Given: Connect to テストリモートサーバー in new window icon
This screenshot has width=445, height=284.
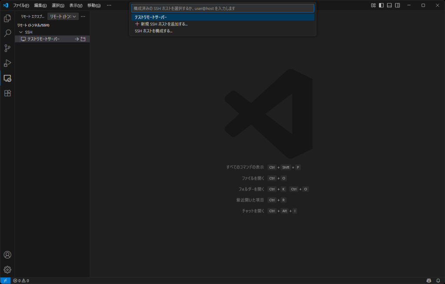Looking at the screenshot, I should tap(83, 39).
